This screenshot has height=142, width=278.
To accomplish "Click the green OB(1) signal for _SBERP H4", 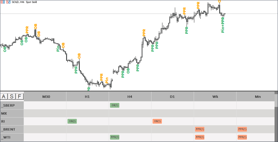I will click(115, 105).
